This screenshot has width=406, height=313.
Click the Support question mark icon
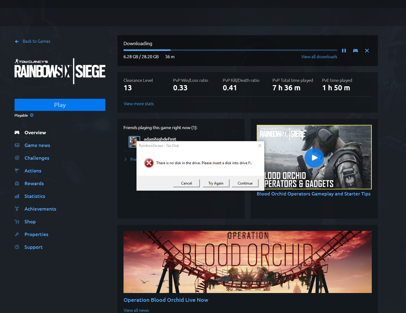click(17, 247)
